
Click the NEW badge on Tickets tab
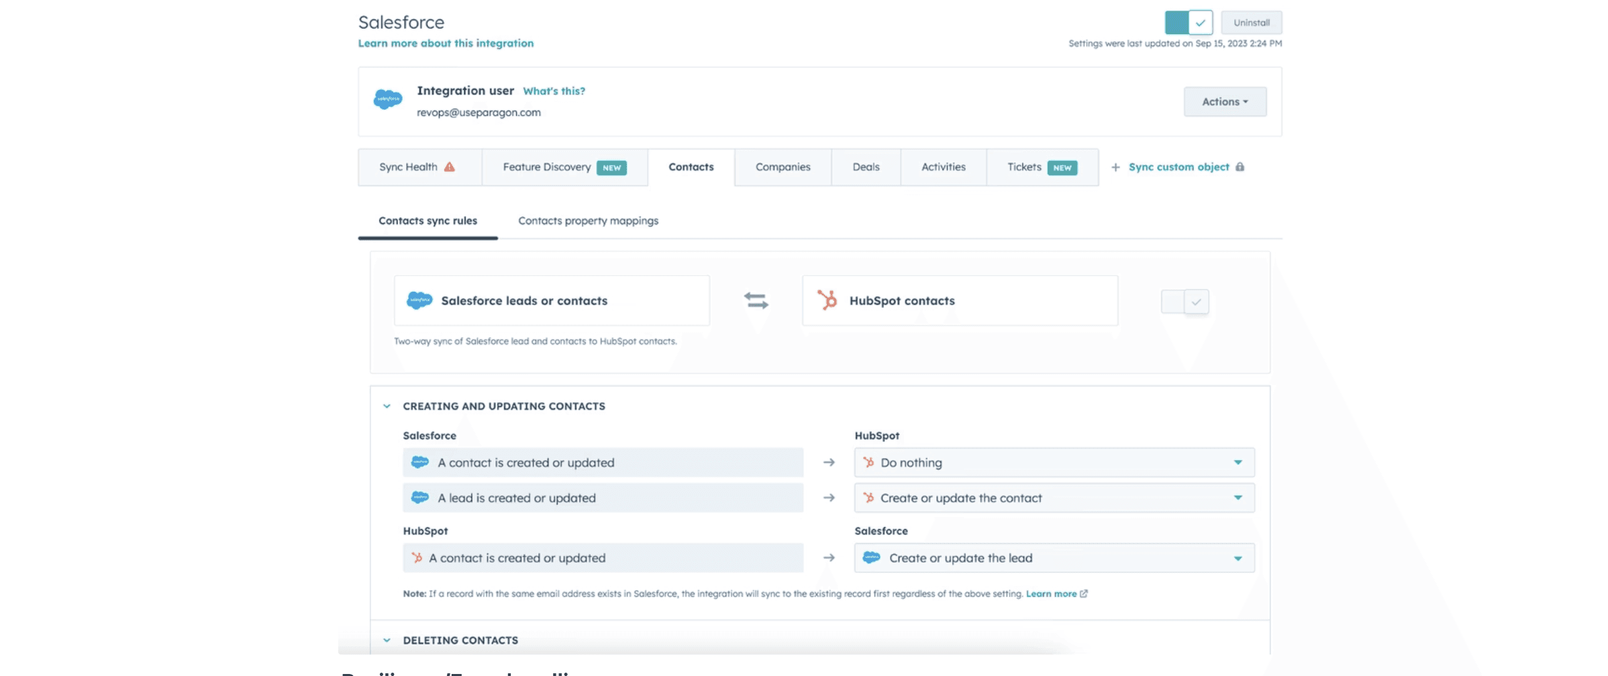[1062, 168]
